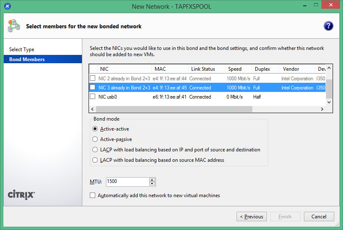Sort by the Vendor column header

pos(298,69)
